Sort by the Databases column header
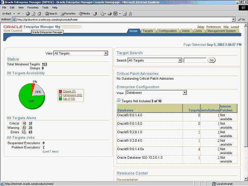The width and height of the screenshot is (248, 186). tap(125, 110)
